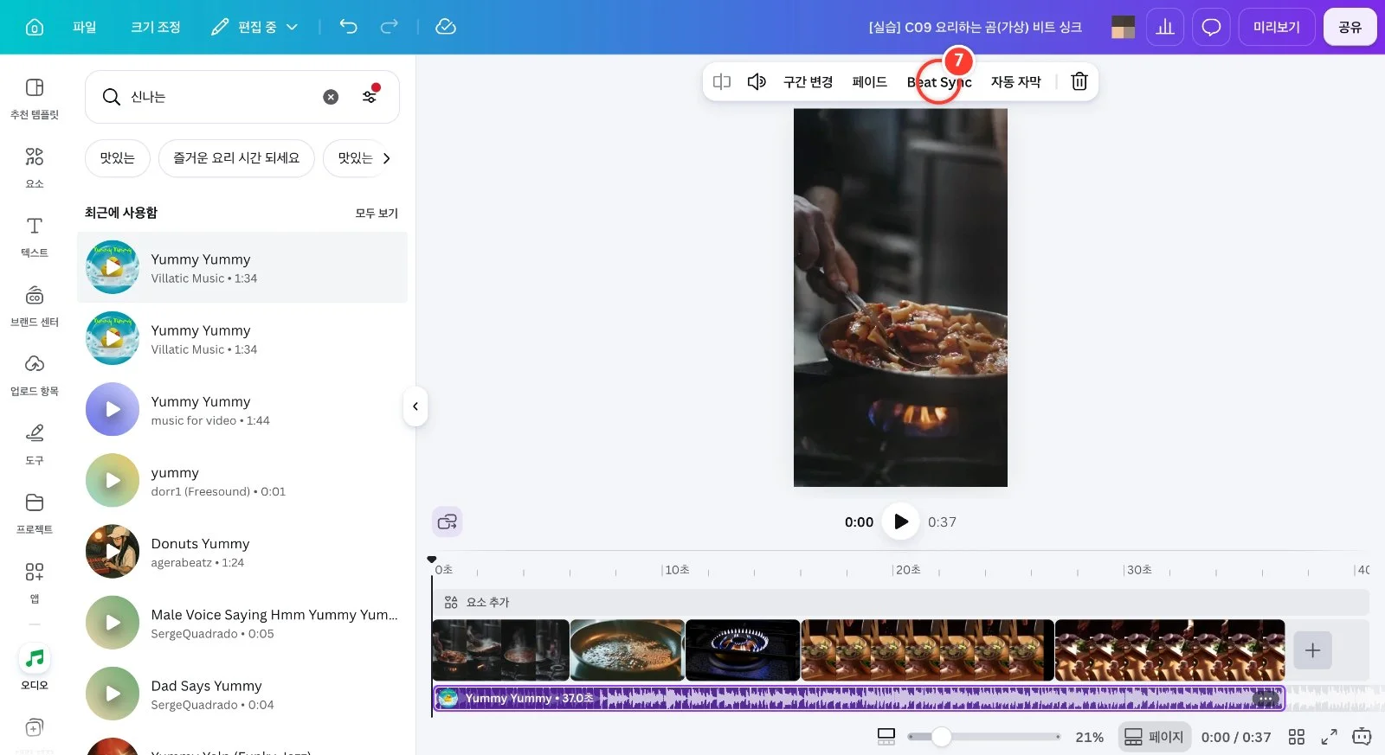This screenshot has height=755, width=1385.
Task: Add a new page with plus button
Action: pyautogui.click(x=1312, y=650)
